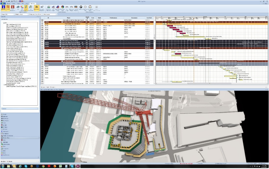Switch to the Home ribbon tab
Image resolution: width=269 pixels, height=169 pixels.
point(8,3)
